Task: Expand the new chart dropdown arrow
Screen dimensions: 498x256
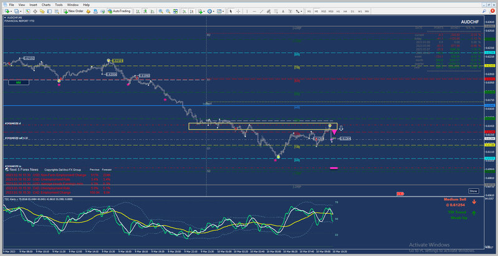Action: [x=11, y=11]
